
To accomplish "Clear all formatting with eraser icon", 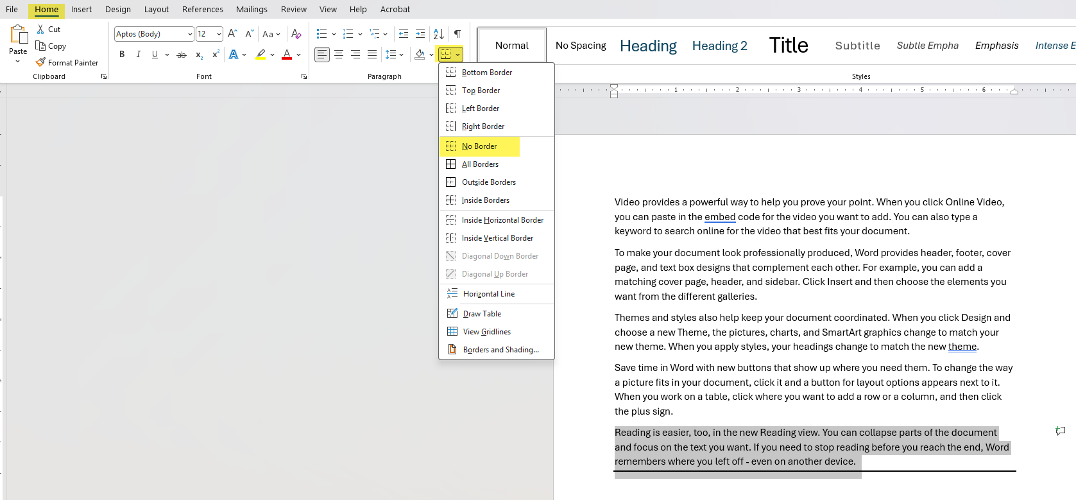I will click(296, 34).
